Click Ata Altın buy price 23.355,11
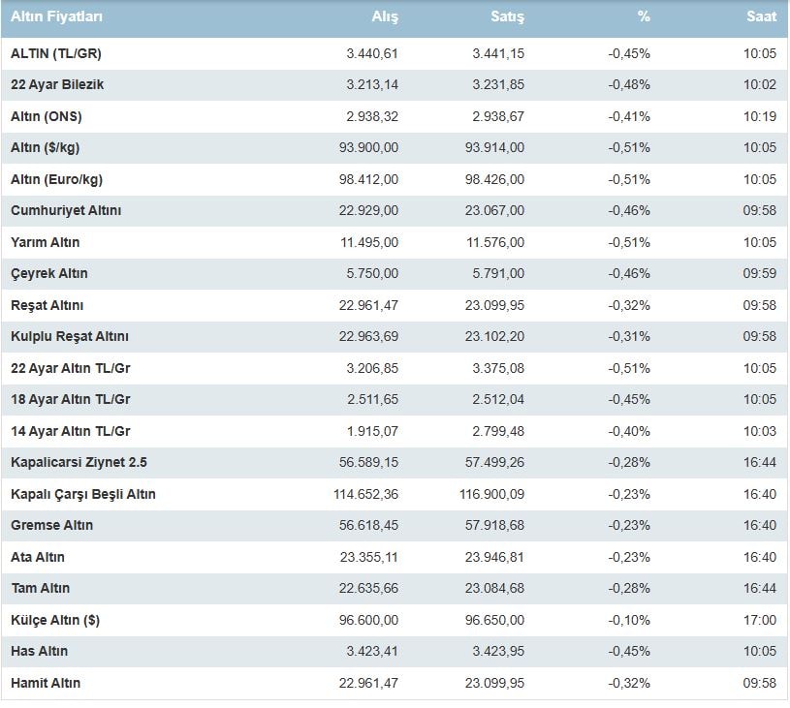 pos(368,557)
